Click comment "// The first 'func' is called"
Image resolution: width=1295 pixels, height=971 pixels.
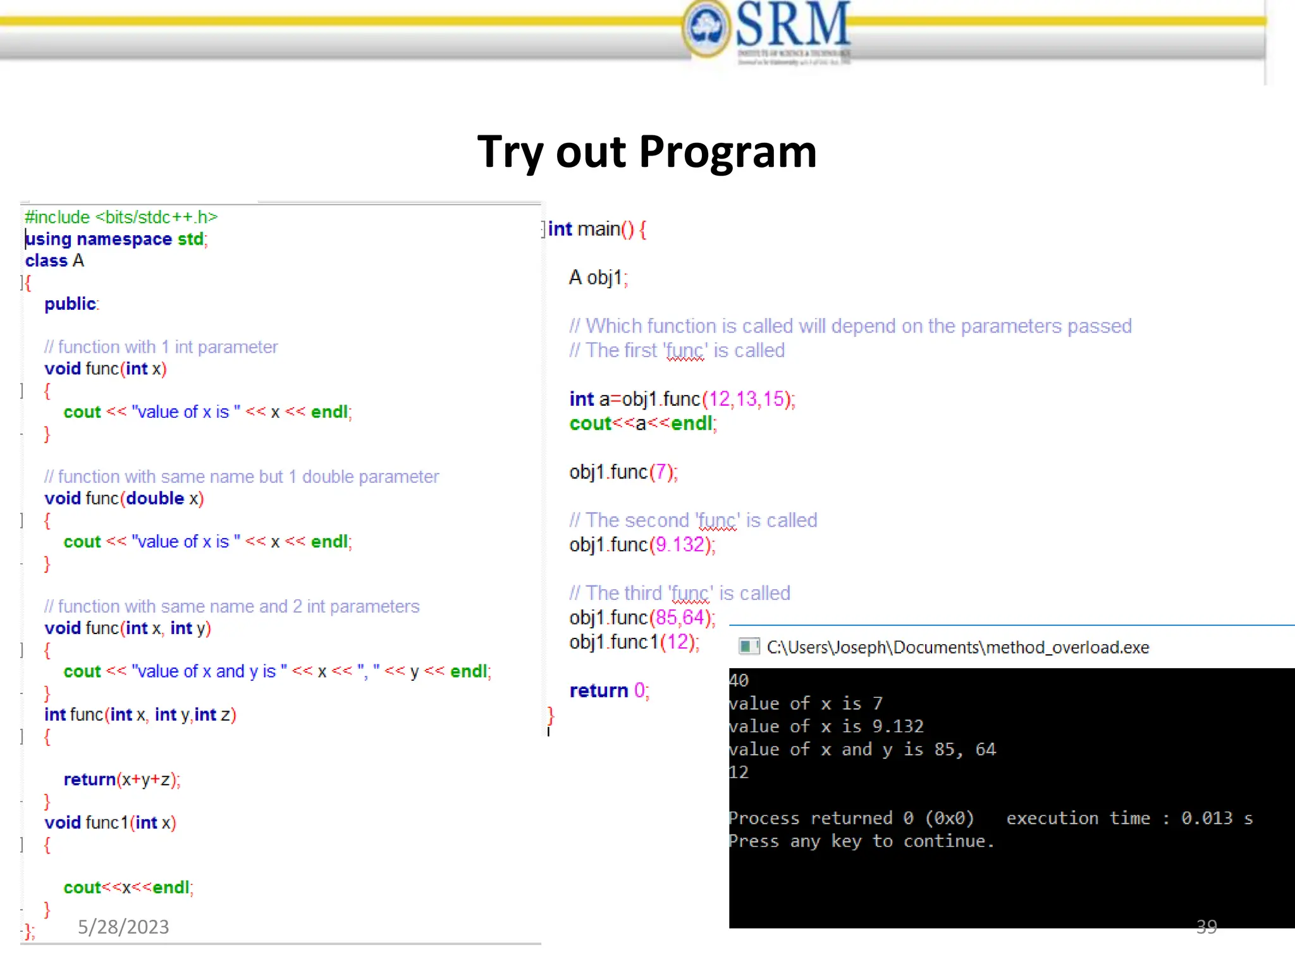coord(677,351)
